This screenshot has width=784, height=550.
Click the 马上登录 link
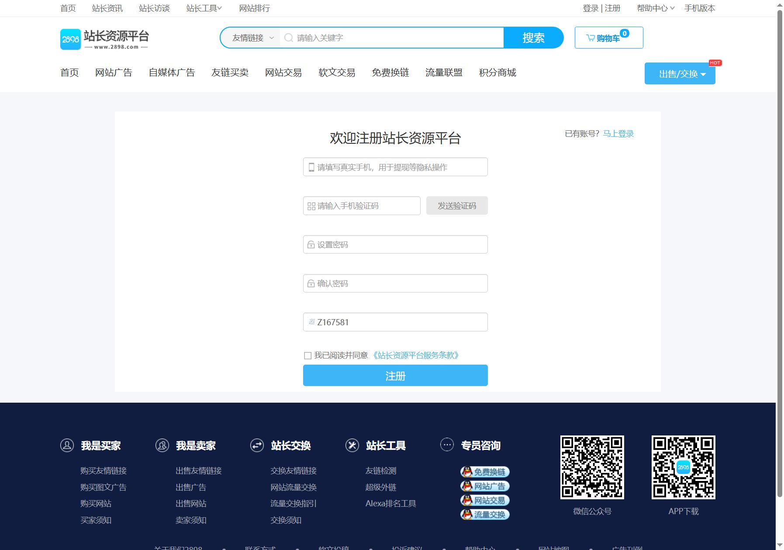(x=618, y=134)
